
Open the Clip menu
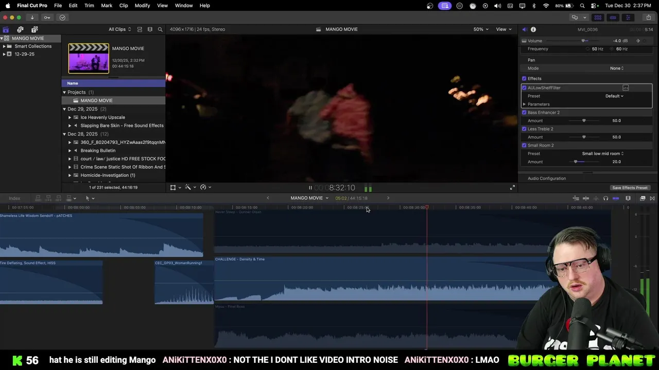(x=124, y=5)
